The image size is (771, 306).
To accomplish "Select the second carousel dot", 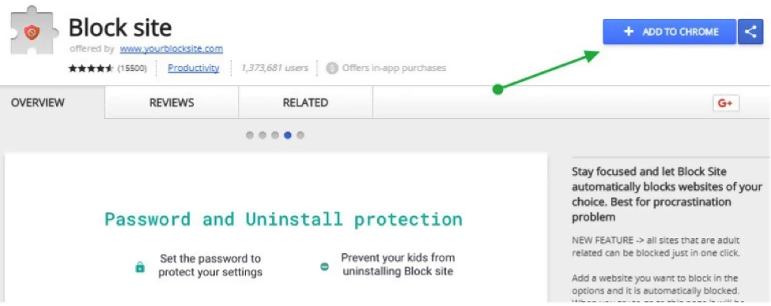I will (x=263, y=136).
